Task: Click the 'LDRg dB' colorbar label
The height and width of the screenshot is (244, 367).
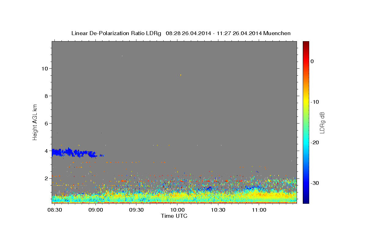Action: pos(322,123)
